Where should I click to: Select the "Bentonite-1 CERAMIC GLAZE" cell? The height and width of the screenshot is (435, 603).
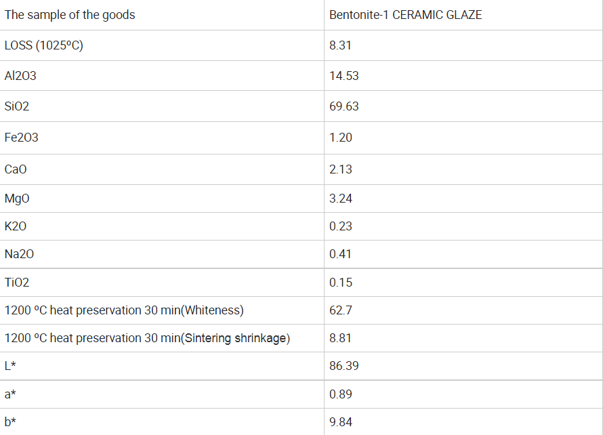coord(405,15)
